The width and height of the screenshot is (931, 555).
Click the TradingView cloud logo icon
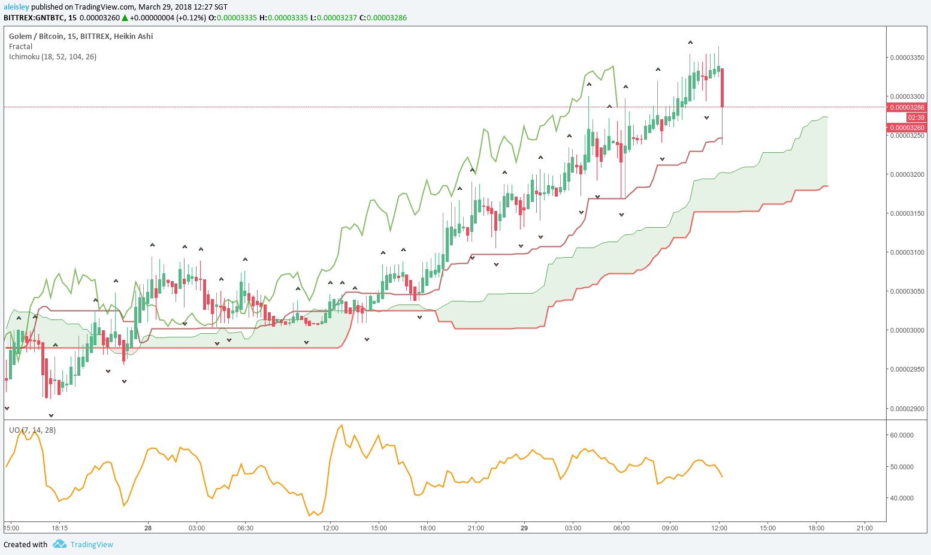(59, 544)
